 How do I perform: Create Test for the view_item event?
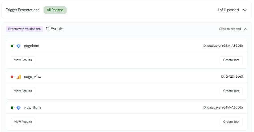pyautogui.click(x=231, y=122)
